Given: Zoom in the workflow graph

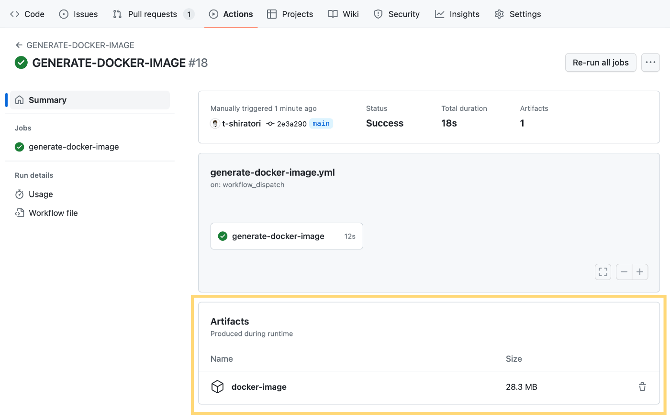Looking at the screenshot, I should 640,272.
